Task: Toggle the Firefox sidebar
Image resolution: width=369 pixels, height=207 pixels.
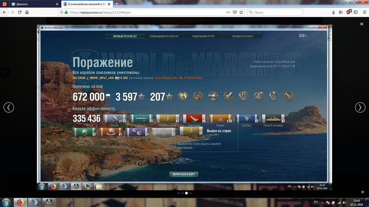Action: click(356, 12)
